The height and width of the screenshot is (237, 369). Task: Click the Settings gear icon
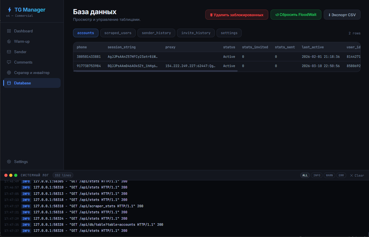coord(9,162)
